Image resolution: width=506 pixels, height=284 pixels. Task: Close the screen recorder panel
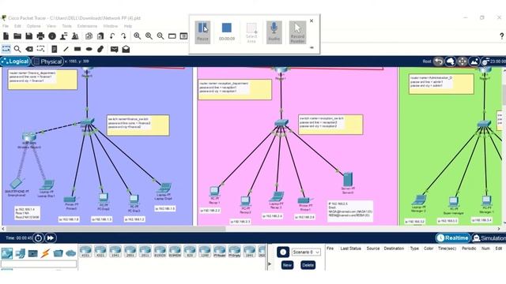tap(312, 21)
